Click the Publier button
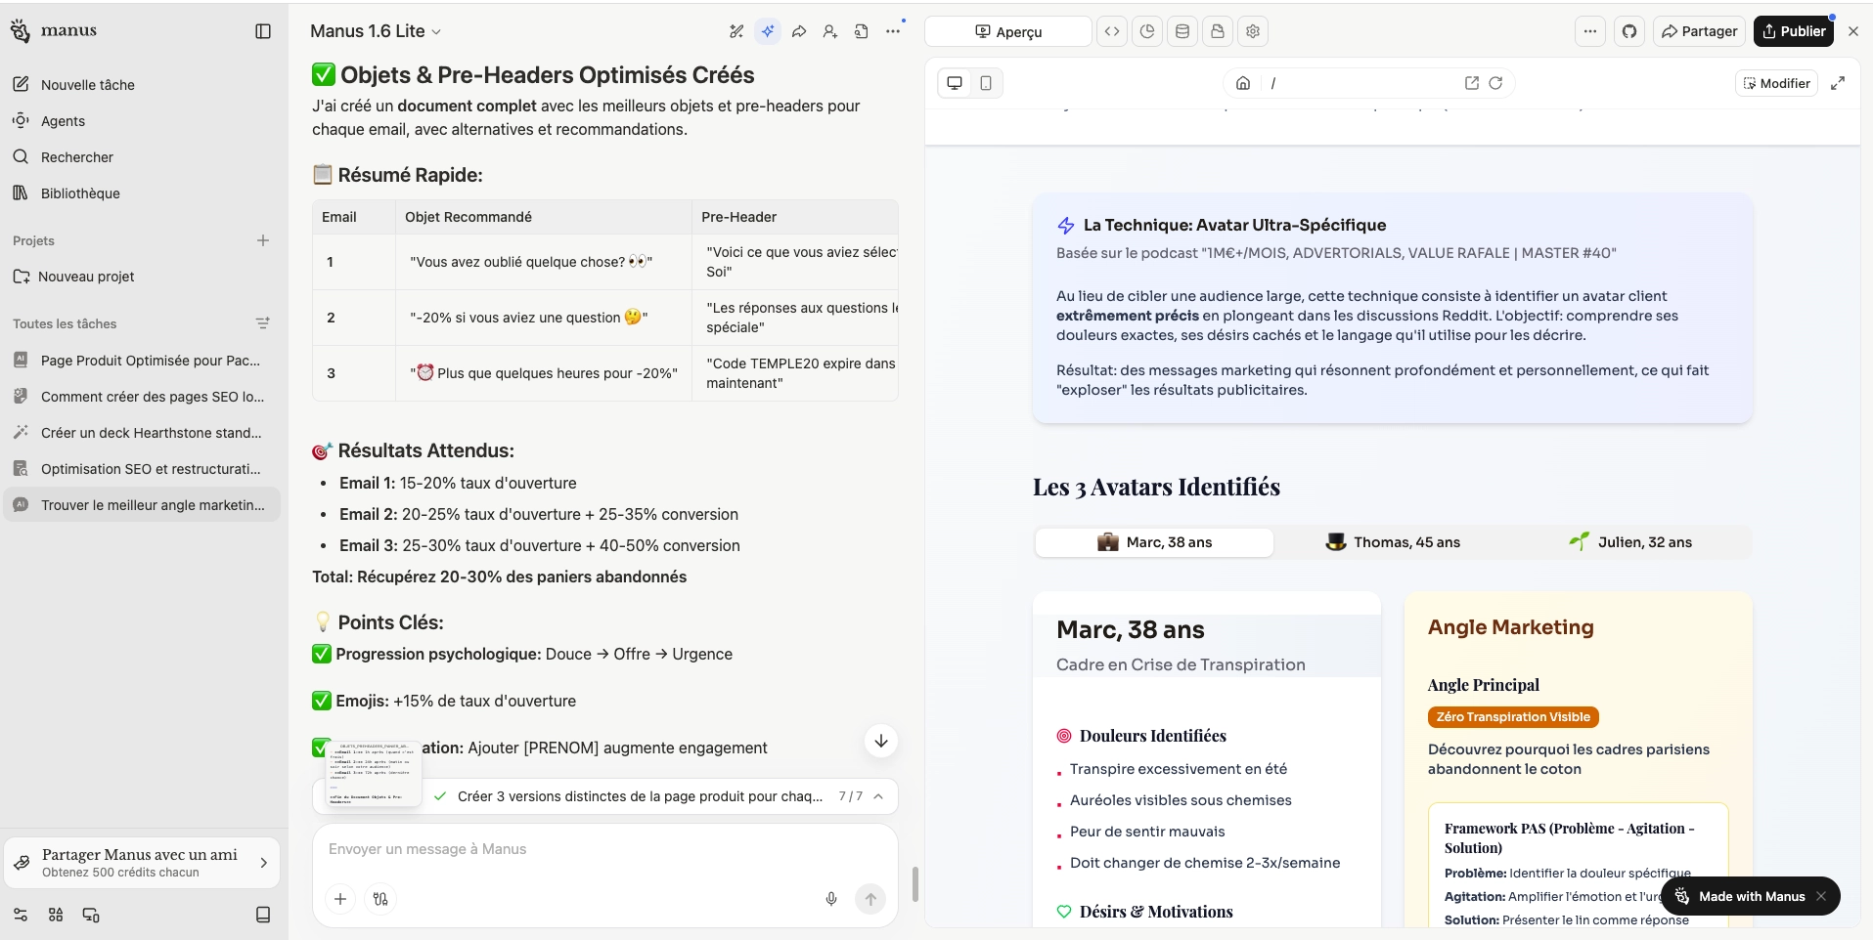Viewport: 1873px width, 940px height. pyautogui.click(x=1793, y=31)
